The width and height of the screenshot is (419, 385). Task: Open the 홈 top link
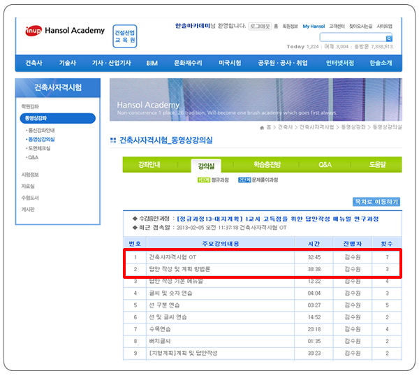276,26
